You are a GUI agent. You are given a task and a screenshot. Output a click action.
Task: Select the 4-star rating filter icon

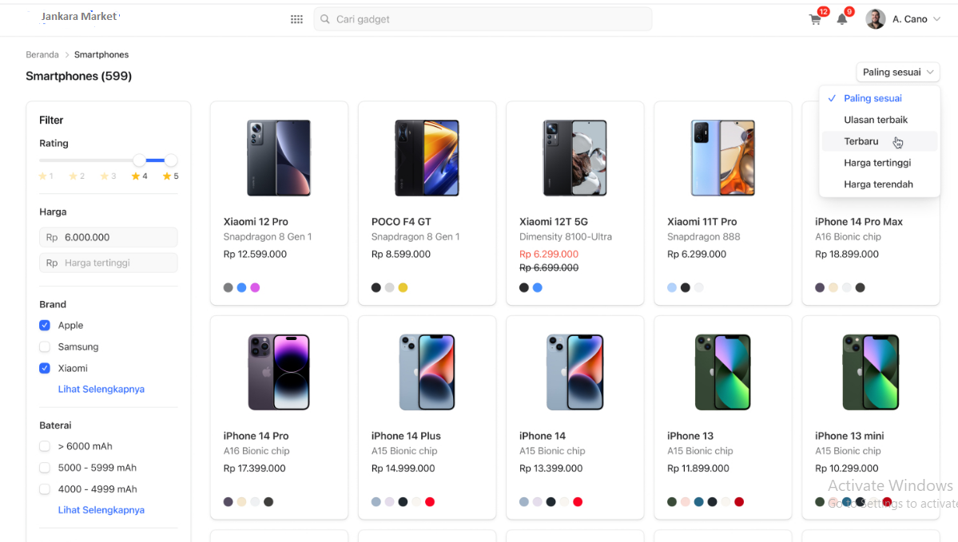click(x=134, y=176)
